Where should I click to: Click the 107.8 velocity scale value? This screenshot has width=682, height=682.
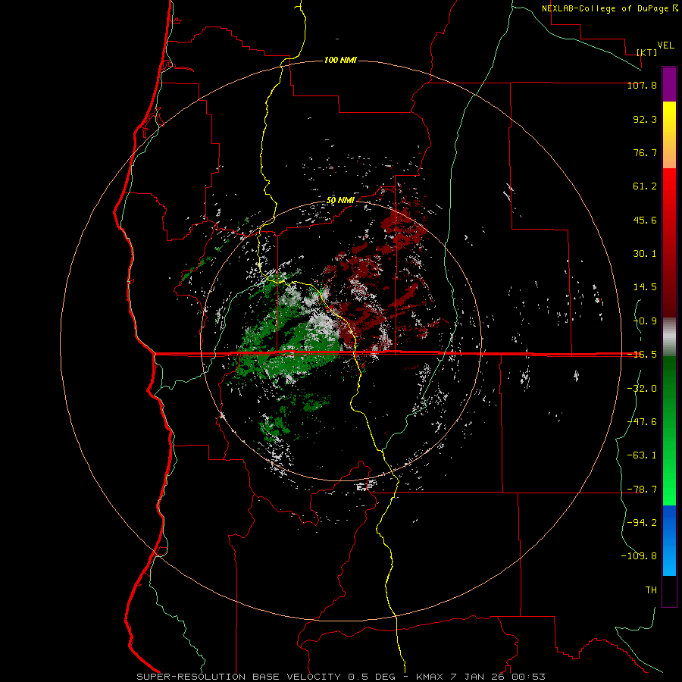[642, 85]
